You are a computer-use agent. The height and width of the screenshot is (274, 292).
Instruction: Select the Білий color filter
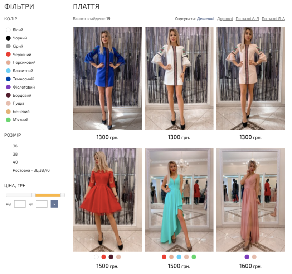pos(18,30)
